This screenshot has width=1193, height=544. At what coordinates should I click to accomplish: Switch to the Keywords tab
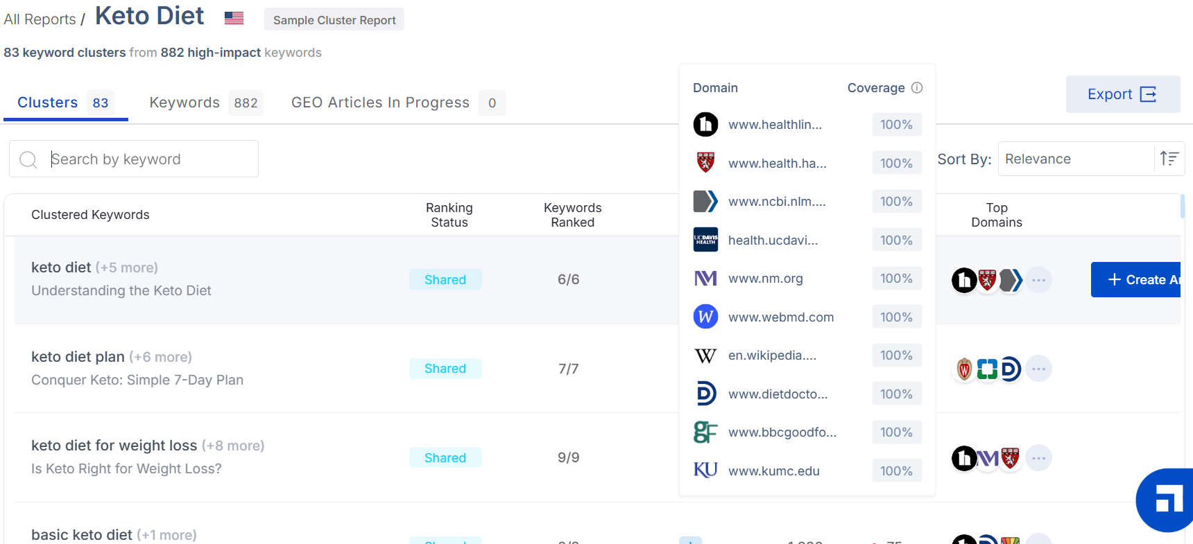coord(206,103)
